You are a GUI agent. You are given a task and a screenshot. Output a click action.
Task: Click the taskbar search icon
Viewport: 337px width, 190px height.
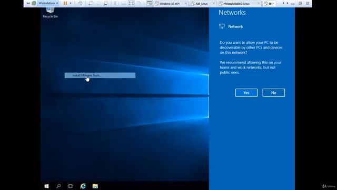tap(58, 186)
